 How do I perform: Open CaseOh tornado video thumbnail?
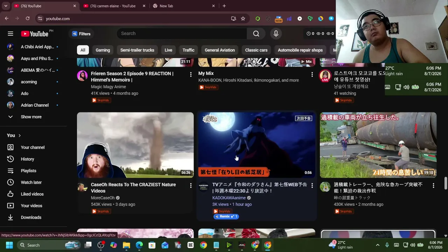pos(135,145)
